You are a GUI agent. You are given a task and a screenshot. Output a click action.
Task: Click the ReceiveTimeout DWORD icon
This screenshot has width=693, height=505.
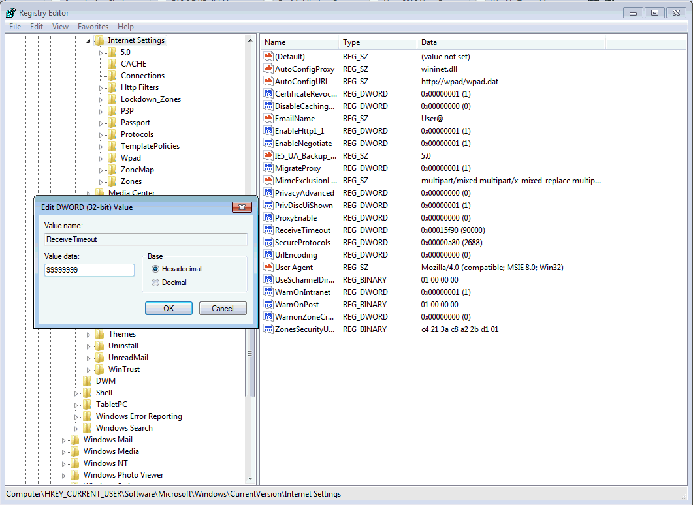[x=268, y=230]
